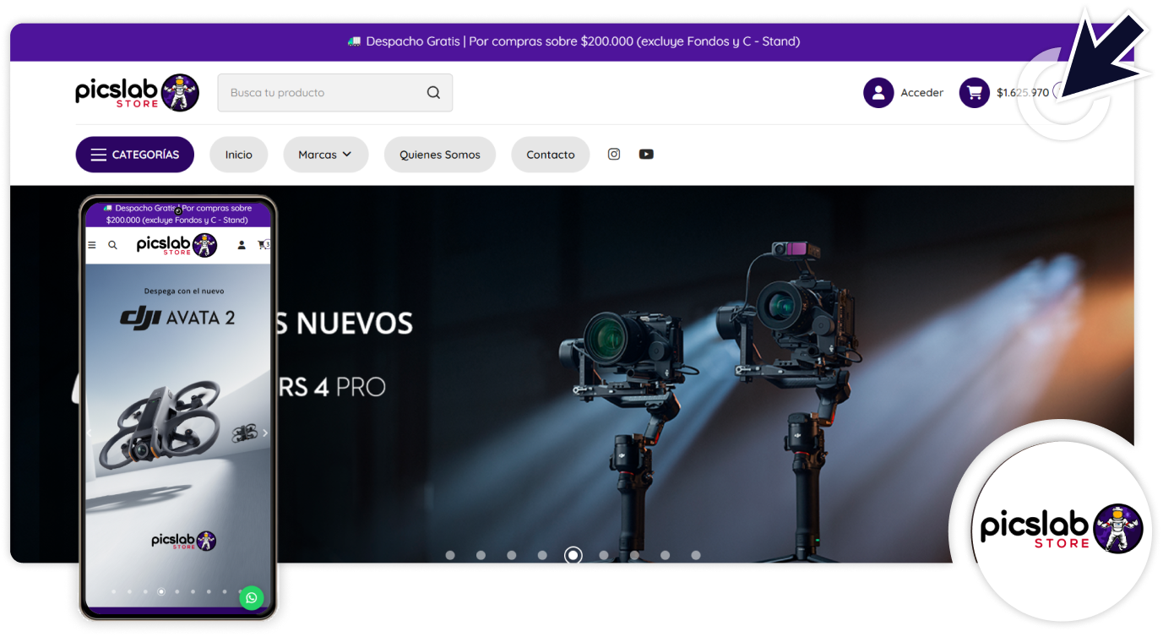Open the Contacto page
Screen dimensions: 1163x637
550,155
